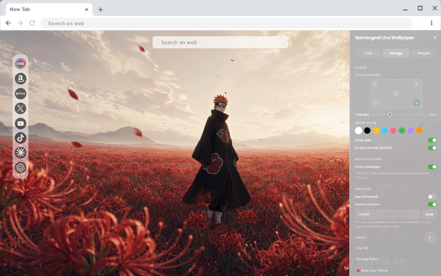Turn off the Manual location toggle
The width and height of the screenshot is (441, 276).
coord(432,205)
